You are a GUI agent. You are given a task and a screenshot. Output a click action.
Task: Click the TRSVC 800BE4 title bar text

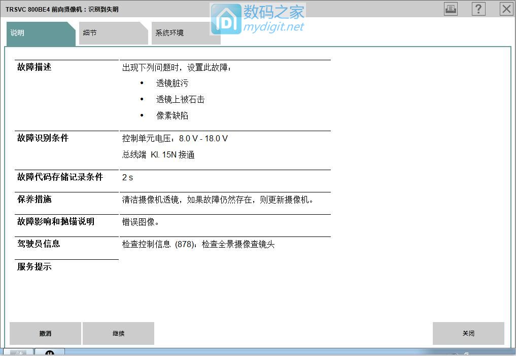click(61, 9)
